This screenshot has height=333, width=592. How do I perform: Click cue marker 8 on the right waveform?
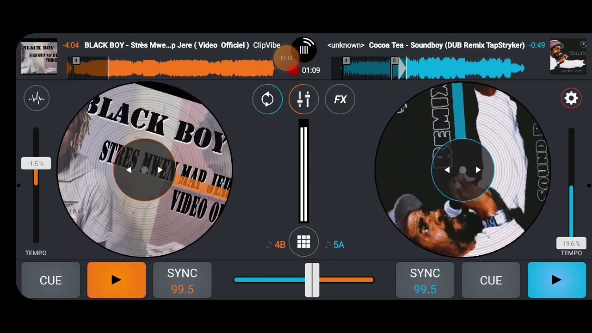click(394, 61)
